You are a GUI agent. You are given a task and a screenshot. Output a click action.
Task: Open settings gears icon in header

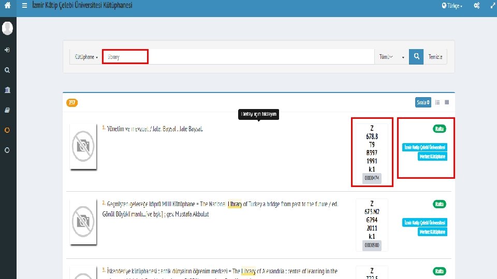477,5
